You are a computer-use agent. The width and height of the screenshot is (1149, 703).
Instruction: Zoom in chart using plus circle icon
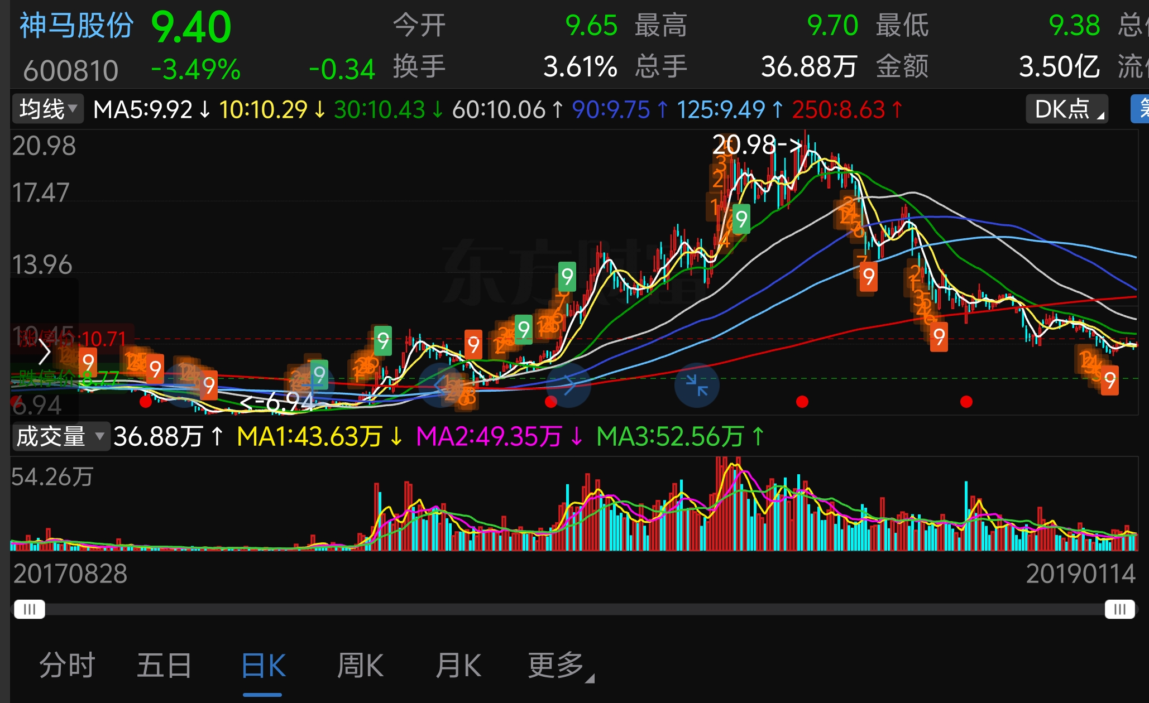click(x=313, y=385)
